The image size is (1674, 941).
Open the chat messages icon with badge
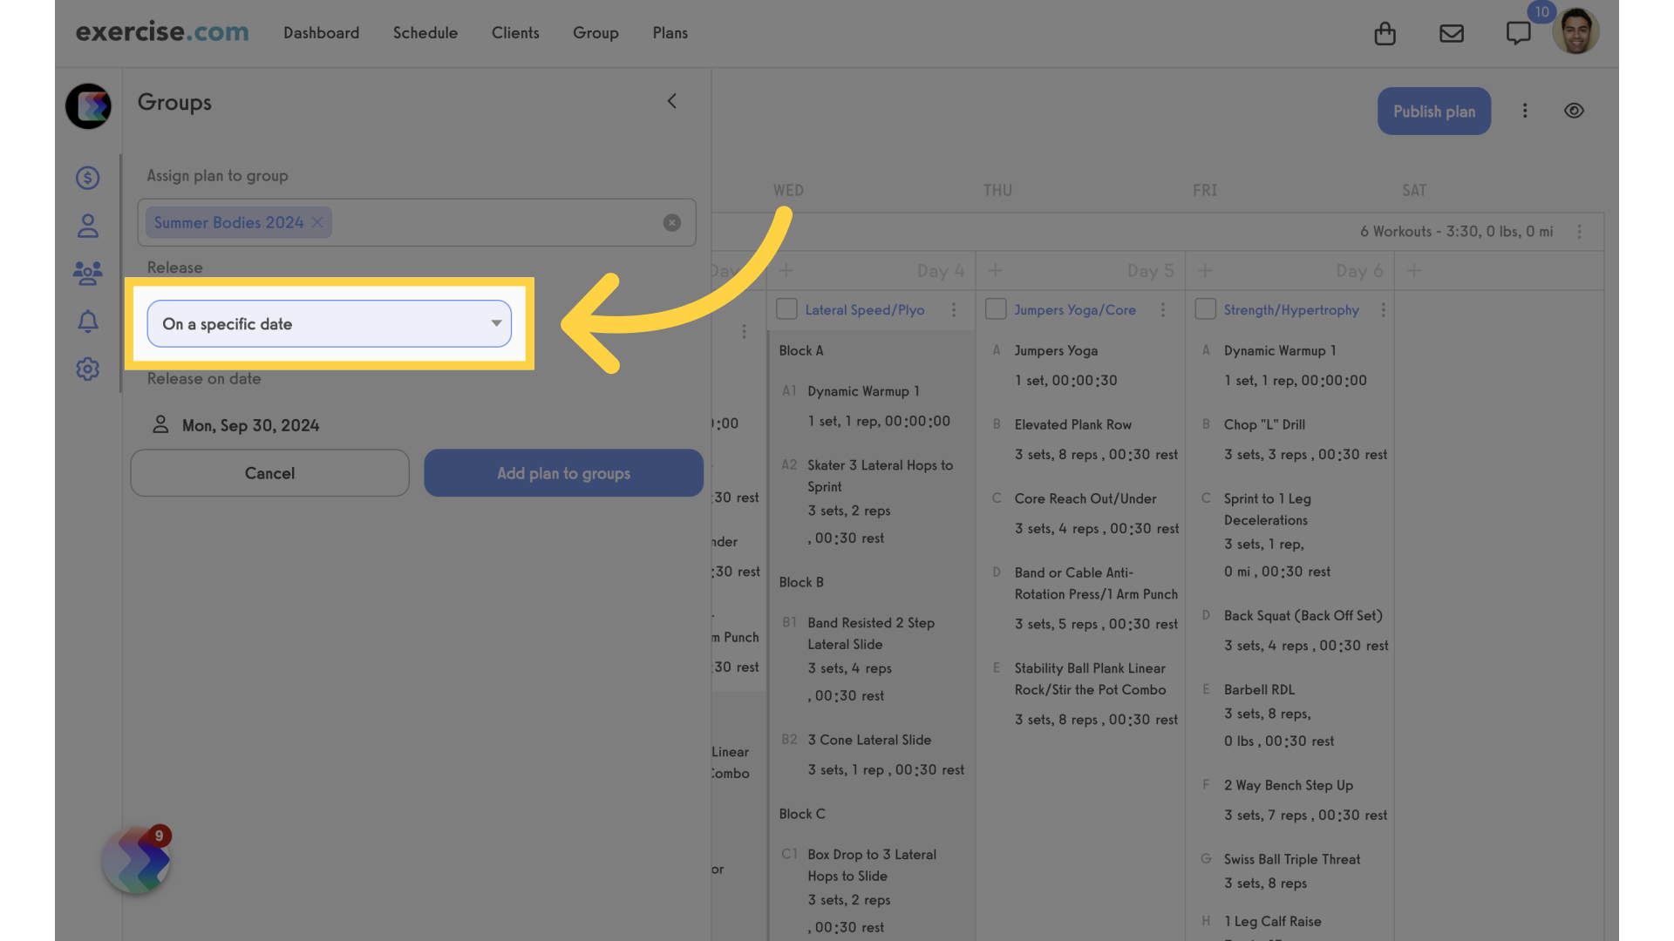click(1518, 33)
